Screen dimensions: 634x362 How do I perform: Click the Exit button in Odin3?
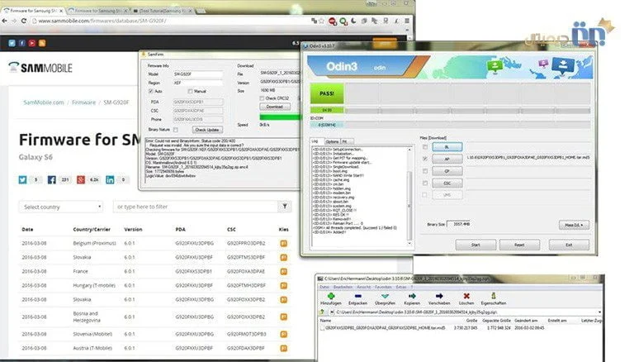[x=569, y=245]
